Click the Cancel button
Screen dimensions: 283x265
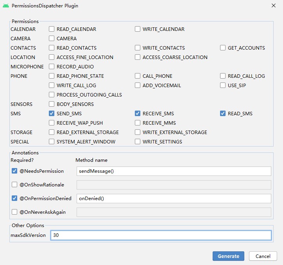coord(263,256)
